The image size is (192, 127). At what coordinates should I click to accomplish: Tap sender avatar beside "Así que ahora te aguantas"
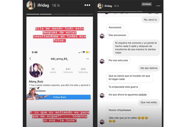(102, 95)
